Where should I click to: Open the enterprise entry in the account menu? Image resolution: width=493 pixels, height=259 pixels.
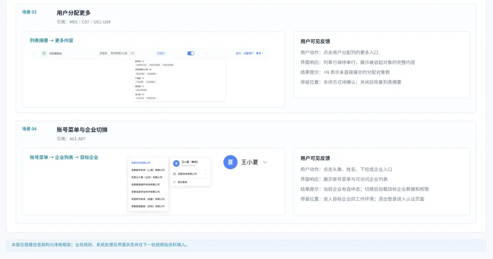pos(190,174)
